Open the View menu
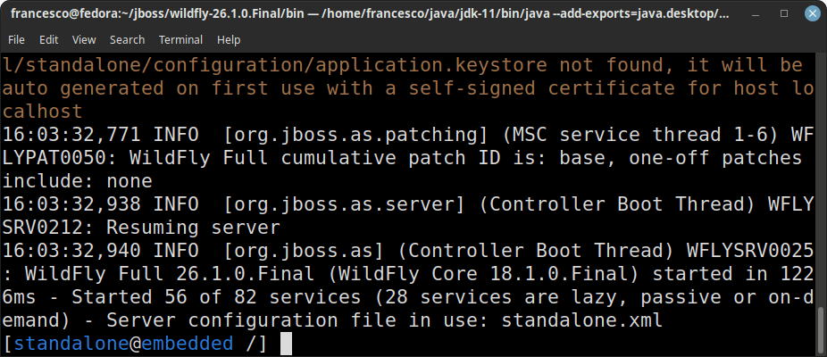 click(x=84, y=39)
